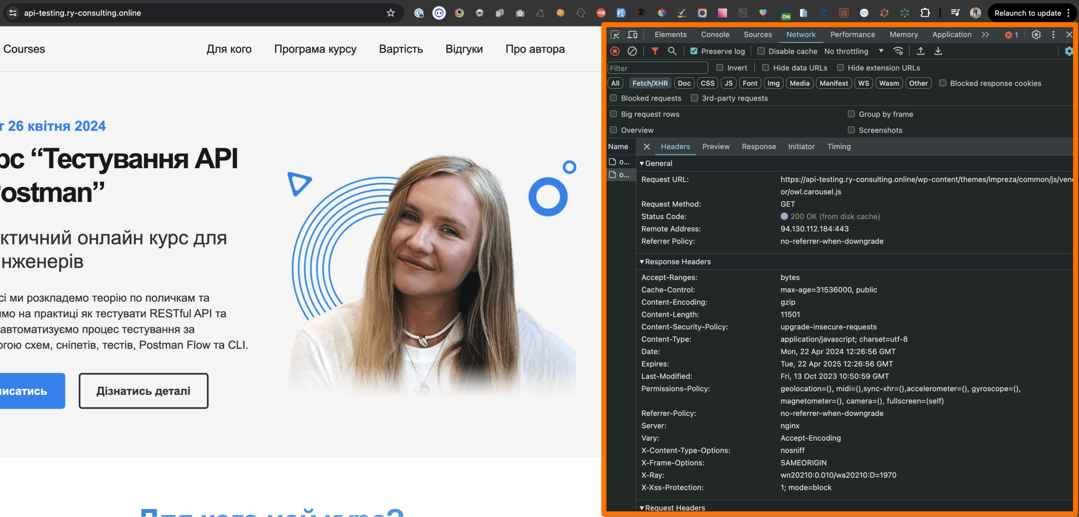Open the Chrome extensions puzzle icon
The image size is (1079, 517).
tap(925, 13)
